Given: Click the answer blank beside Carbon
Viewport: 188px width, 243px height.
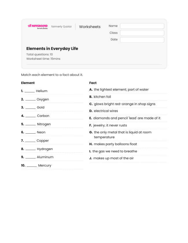Looking at the screenshot, I should 30,116.
